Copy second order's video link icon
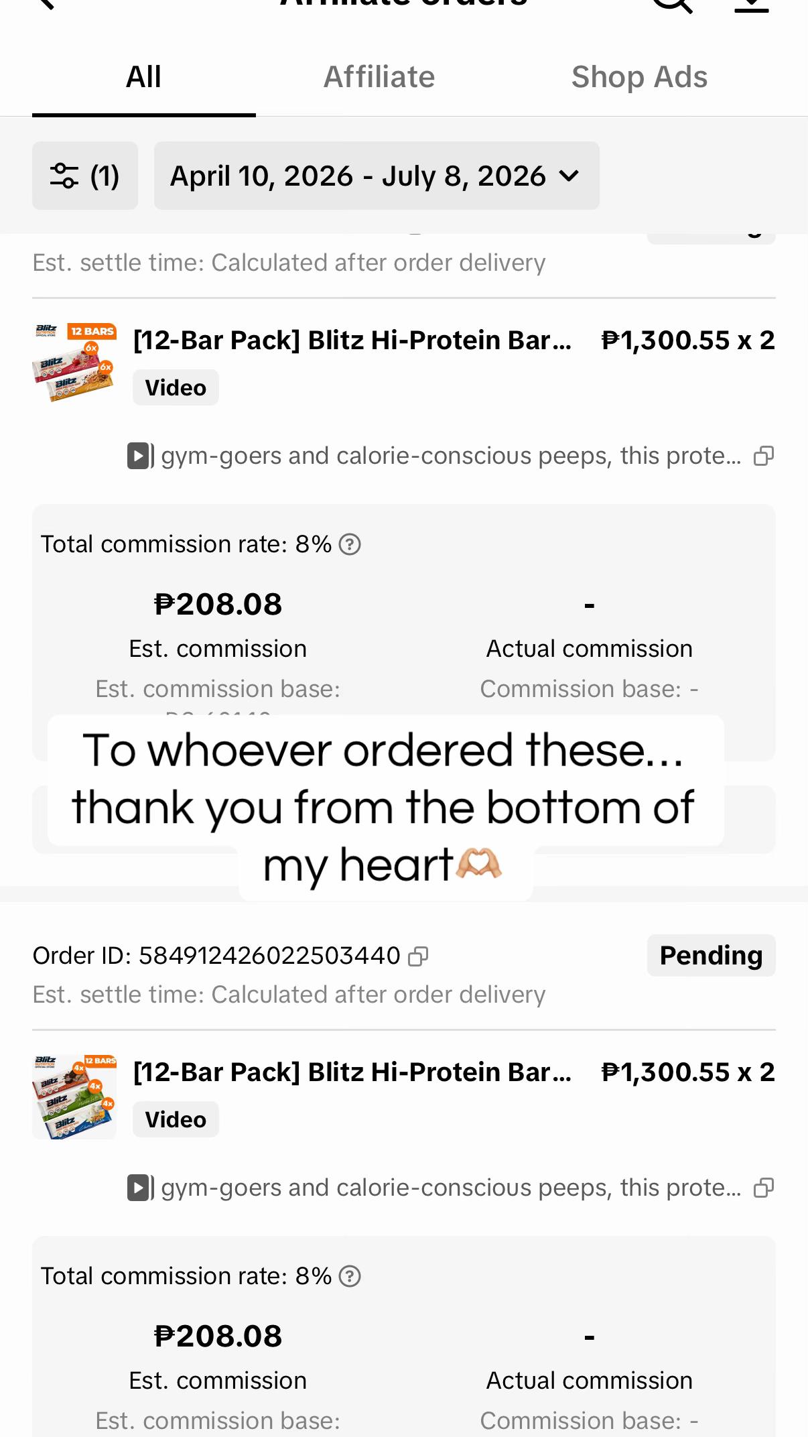 (x=764, y=1188)
